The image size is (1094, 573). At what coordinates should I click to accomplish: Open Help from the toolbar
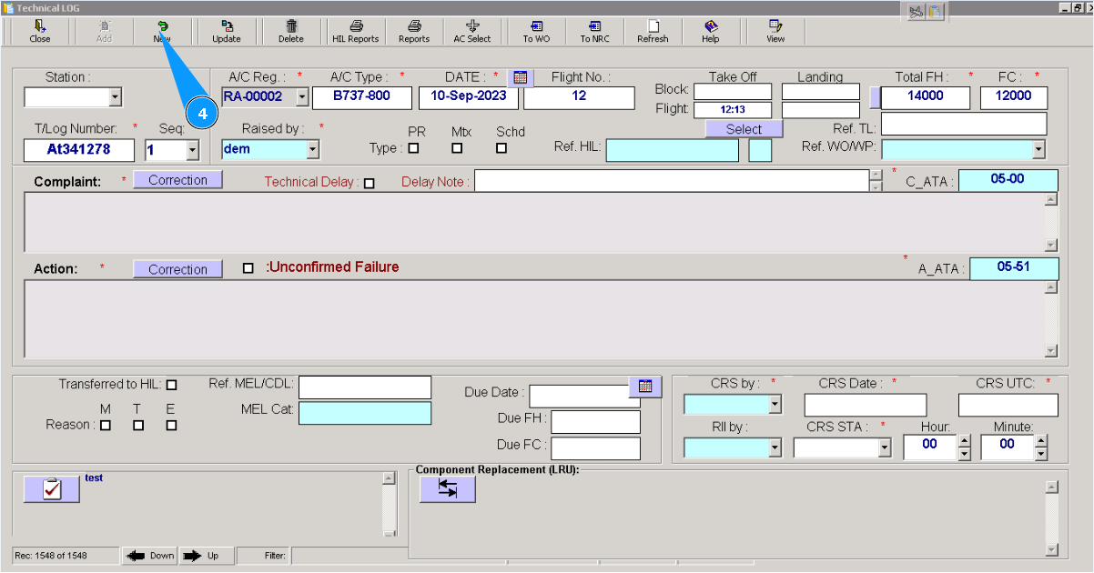711,32
